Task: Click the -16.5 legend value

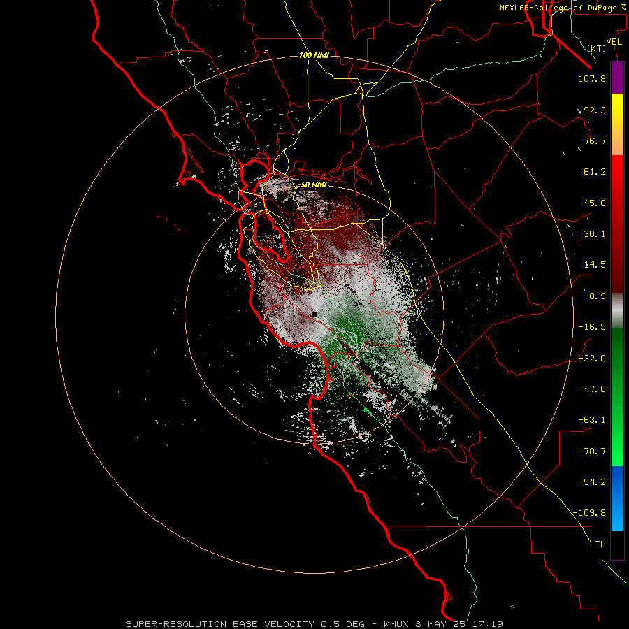Action: click(x=592, y=327)
